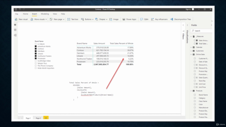
Task: Collapse the _Measures table
Action: (x=191, y=36)
